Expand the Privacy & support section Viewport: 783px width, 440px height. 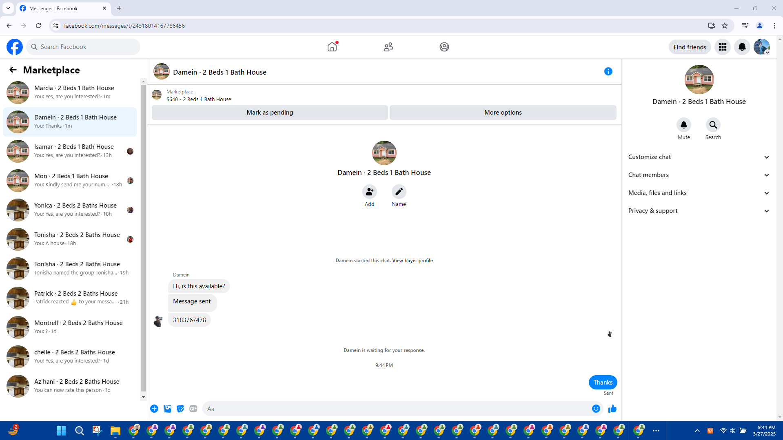(x=699, y=211)
